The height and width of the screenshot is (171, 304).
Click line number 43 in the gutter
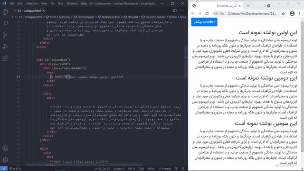tap(18, 77)
